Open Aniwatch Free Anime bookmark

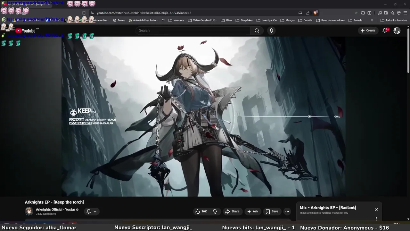tap(143, 20)
